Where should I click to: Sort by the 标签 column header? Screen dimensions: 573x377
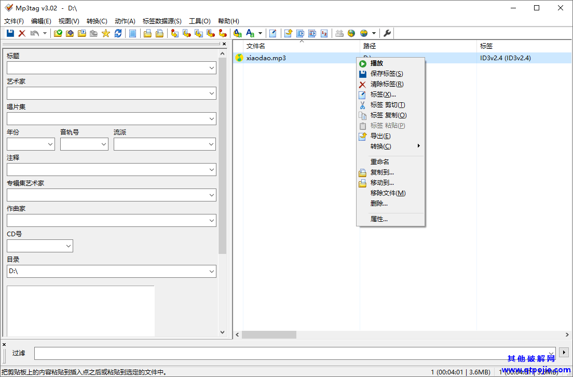pos(525,46)
